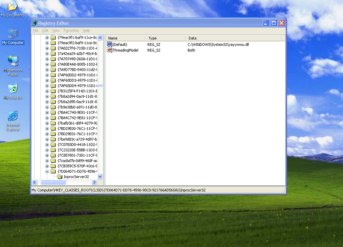Click REG_SZ type in ThreadingModel row

[154, 50]
